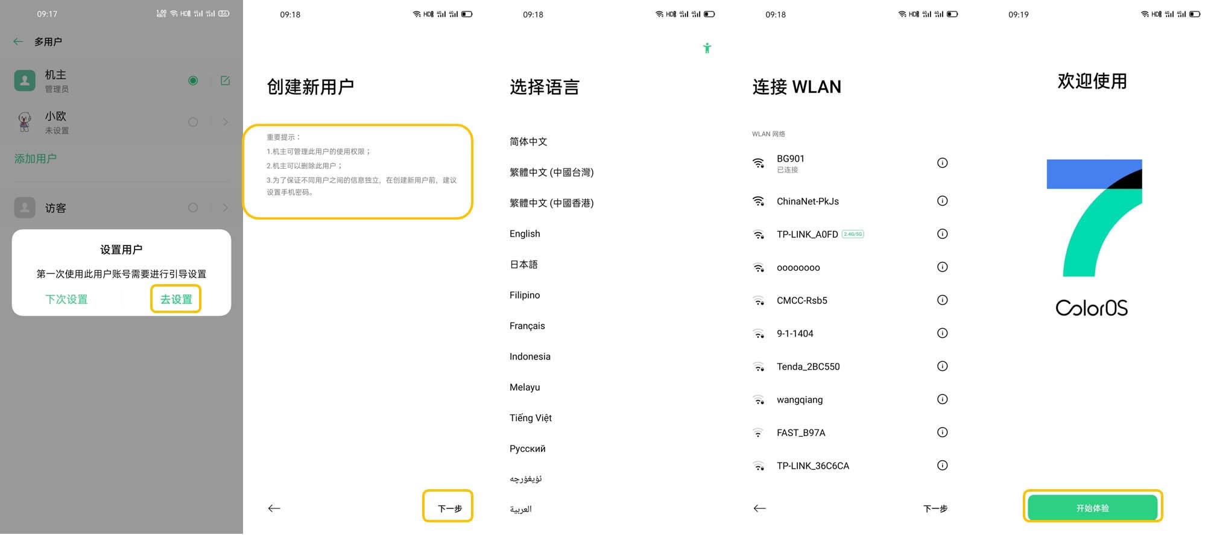Show info for wangqiang network
The image size is (1214, 535).
point(942,399)
